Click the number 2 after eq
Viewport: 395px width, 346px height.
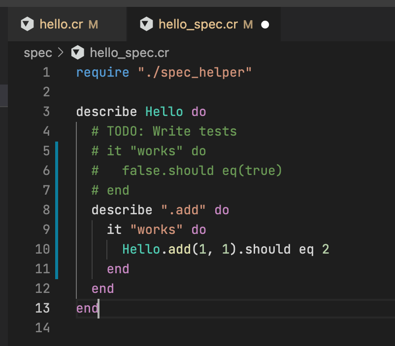(326, 250)
